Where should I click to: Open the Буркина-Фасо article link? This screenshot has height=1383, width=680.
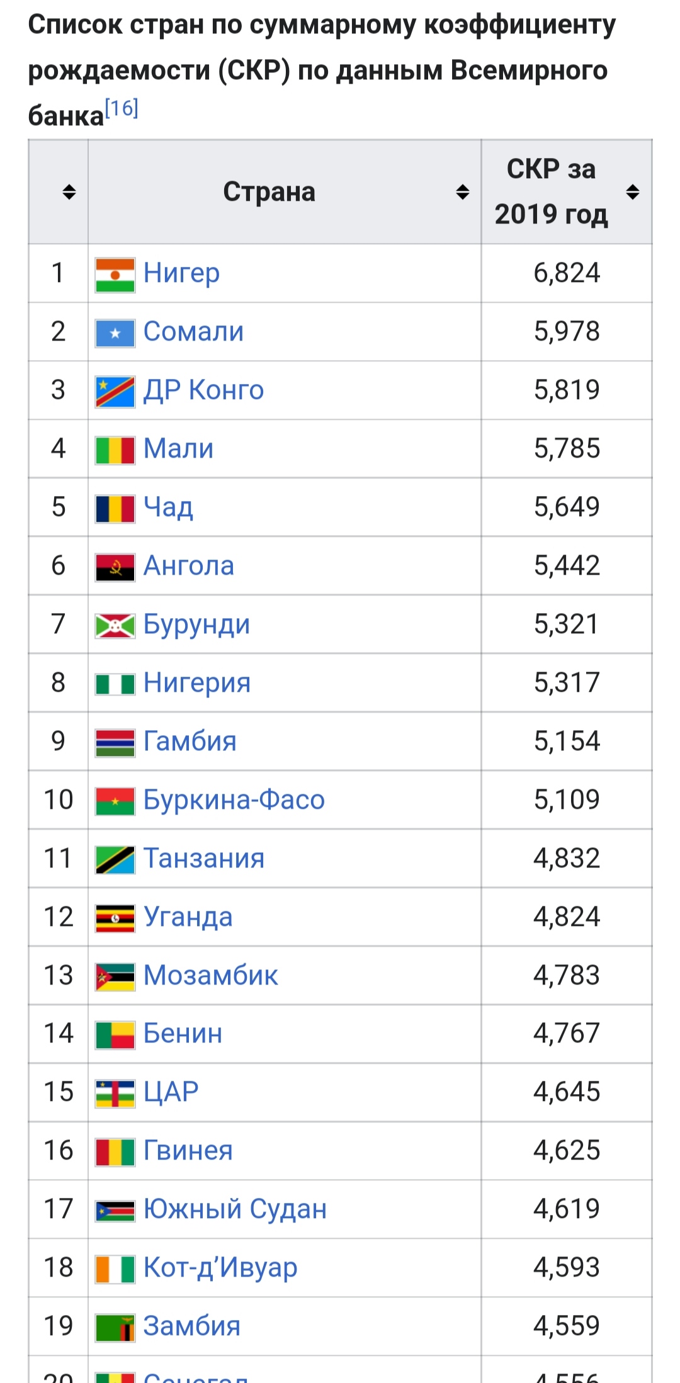[234, 799]
